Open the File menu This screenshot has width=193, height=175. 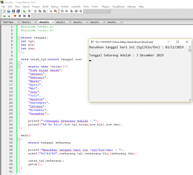click(3, 7)
